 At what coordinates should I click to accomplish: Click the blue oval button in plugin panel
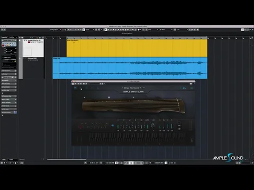tap(113, 126)
